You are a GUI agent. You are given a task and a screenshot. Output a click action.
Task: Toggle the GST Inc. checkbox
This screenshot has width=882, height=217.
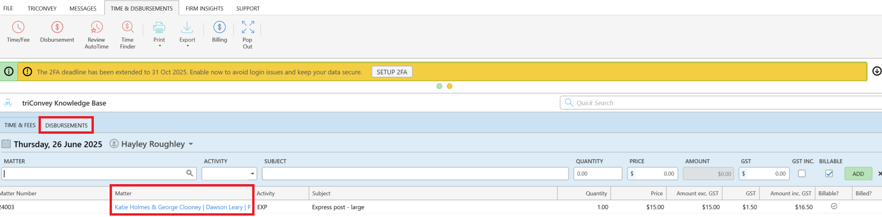pos(802,174)
